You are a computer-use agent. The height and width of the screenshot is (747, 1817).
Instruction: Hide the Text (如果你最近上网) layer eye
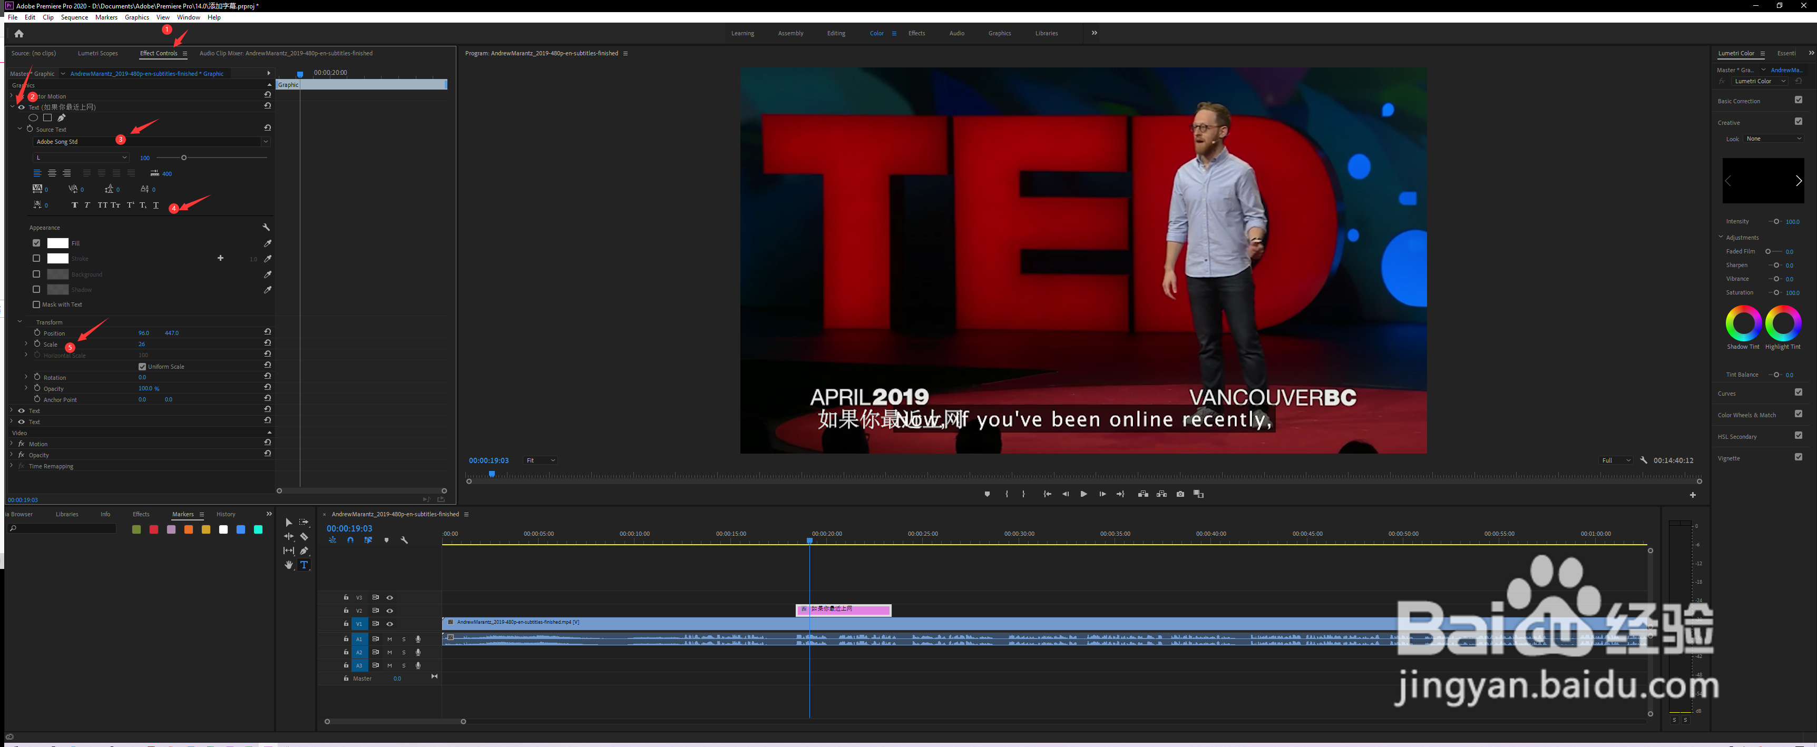(x=21, y=107)
